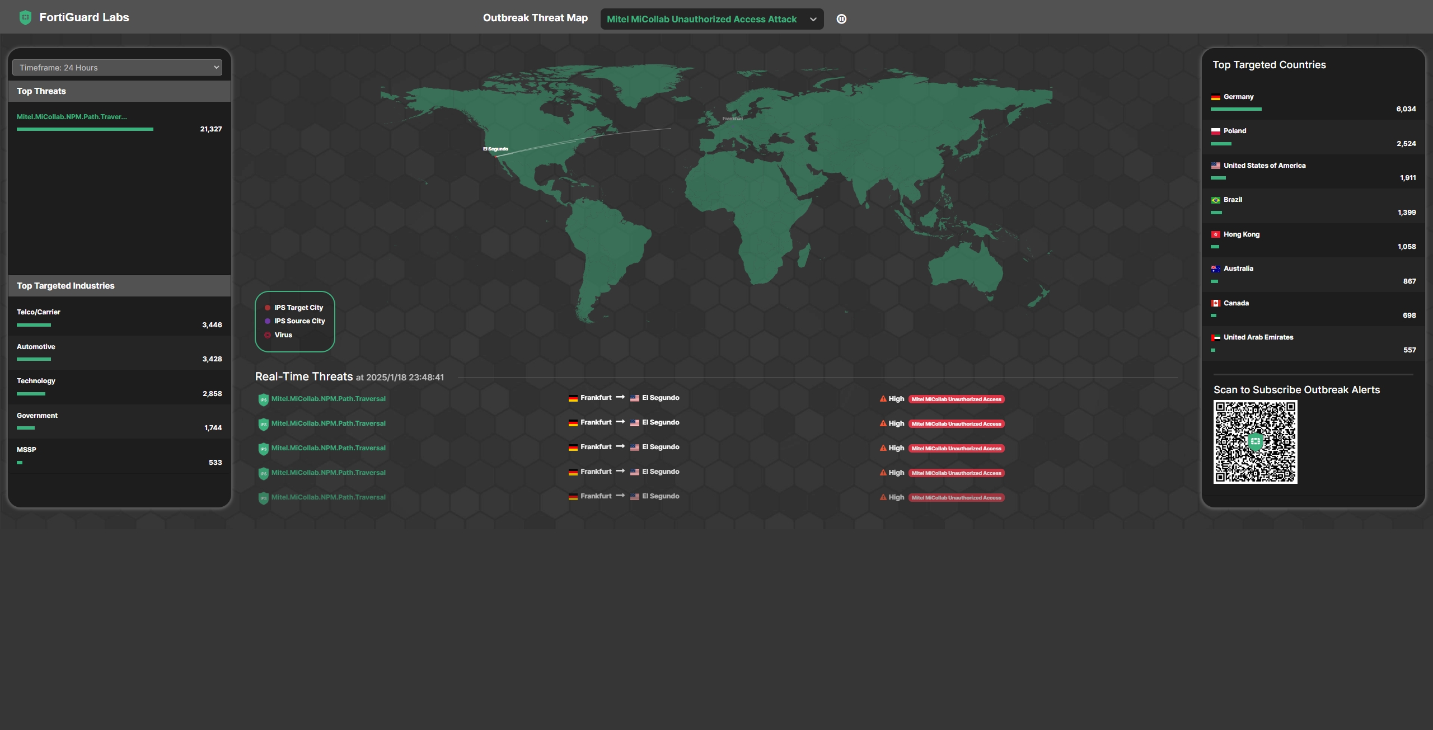Click the IPS shield icon in fifth threat row
The image size is (1433, 730).
tap(263, 498)
